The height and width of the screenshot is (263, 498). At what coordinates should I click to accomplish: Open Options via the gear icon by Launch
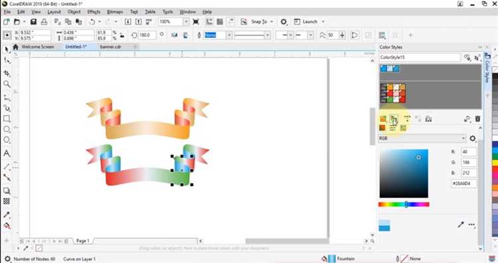coord(284,22)
